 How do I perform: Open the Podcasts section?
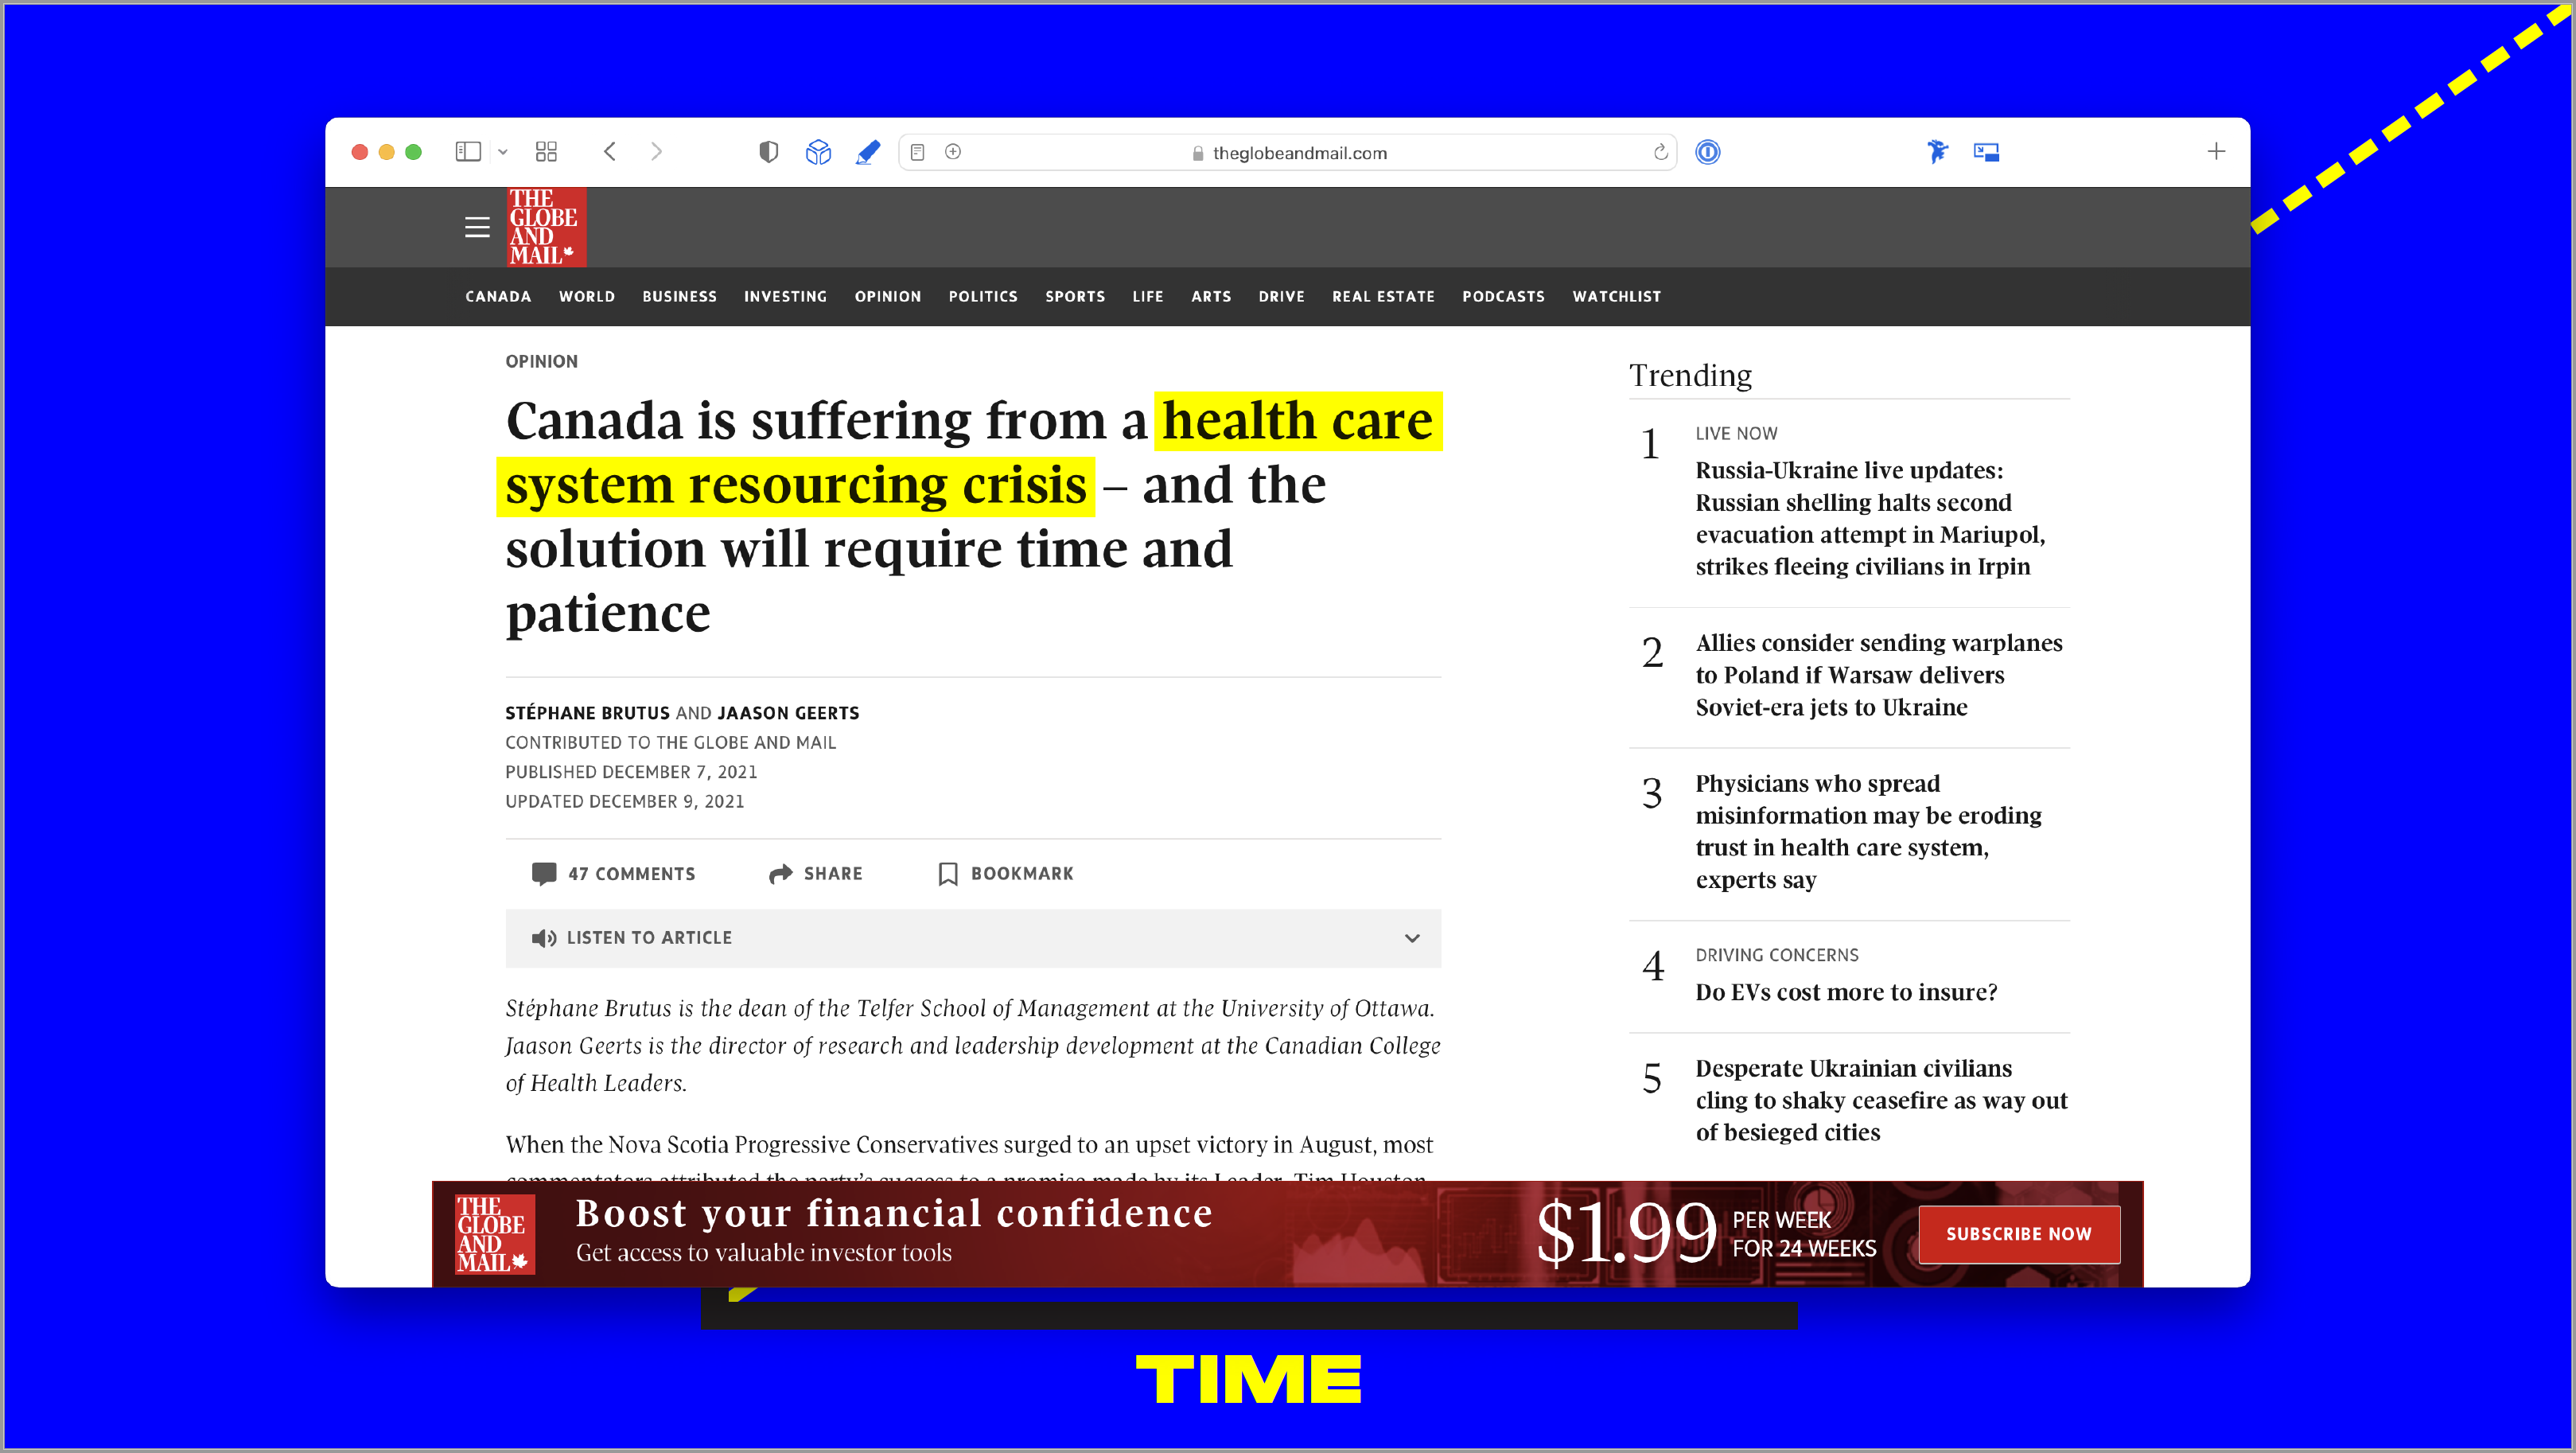pos(1503,297)
